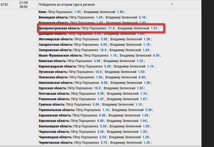The height and width of the screenshot is (147, 214).
Task: Click event number 6733
Action: click(x=5, y=5)
